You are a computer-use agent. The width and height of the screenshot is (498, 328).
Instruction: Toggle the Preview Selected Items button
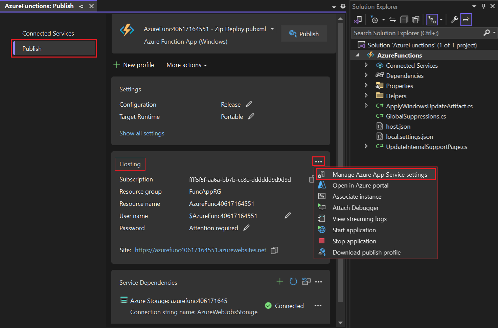tap(466, 20)
